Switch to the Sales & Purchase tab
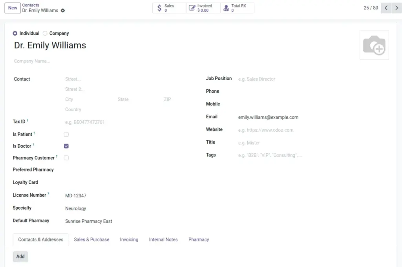This screenshot has height=267, width=402. pos(91,239)
